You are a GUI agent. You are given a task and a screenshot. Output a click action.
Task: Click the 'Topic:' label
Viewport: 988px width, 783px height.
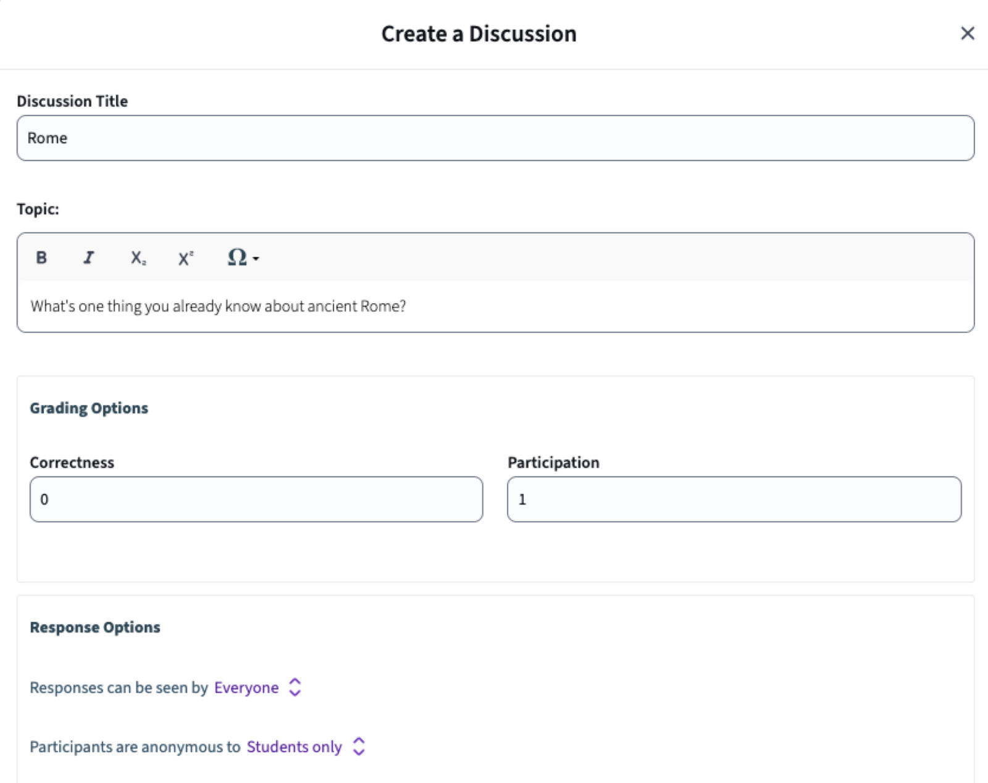tap(38, 209)
